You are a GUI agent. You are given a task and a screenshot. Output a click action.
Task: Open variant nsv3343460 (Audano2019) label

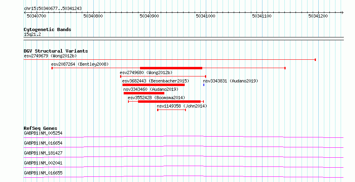[151, 89]
